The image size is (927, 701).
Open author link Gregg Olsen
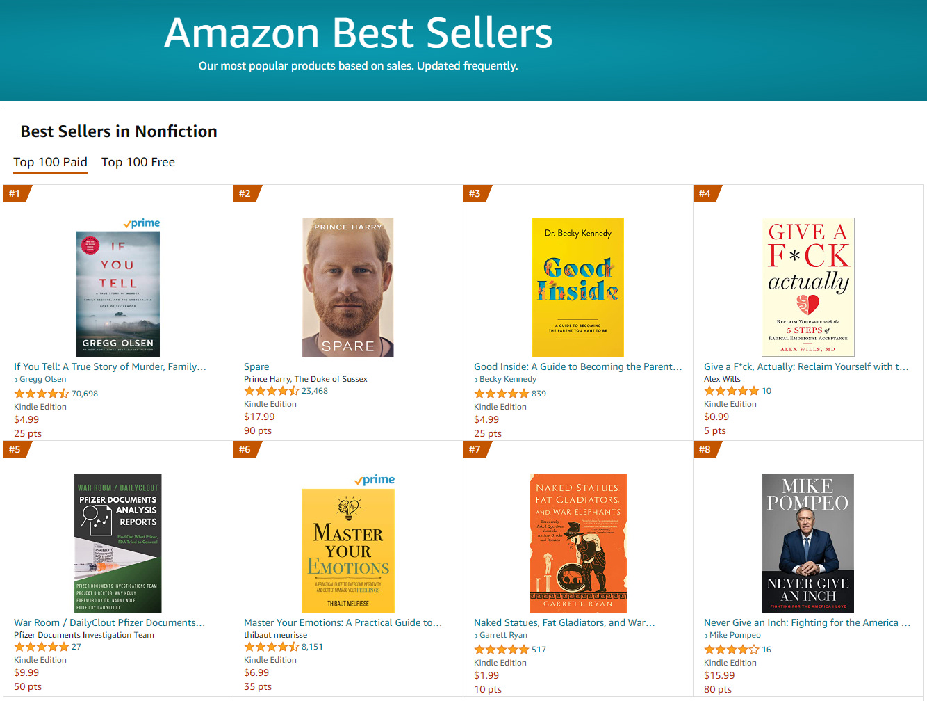43,379
